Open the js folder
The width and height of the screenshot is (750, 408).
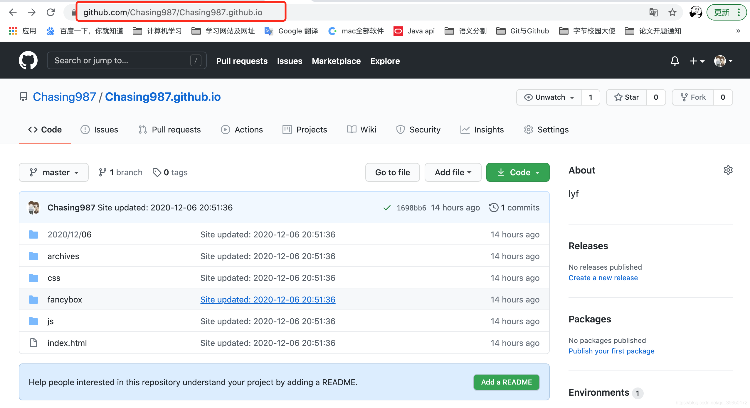tap(51, 321)
